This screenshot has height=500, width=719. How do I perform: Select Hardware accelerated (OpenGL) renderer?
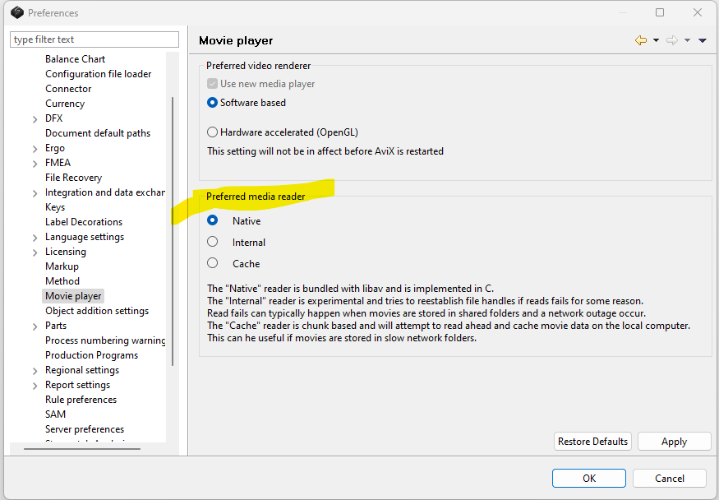click(x=213, y=132)
